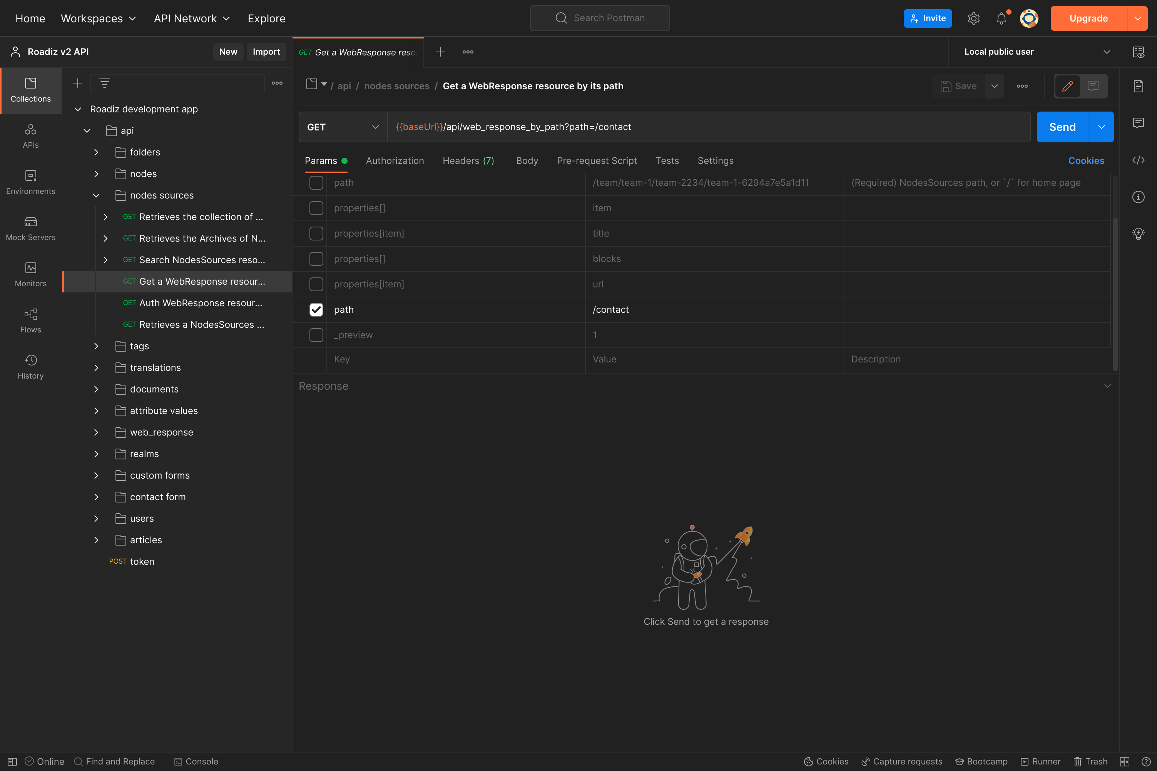Click the History sidebar icon
Viewport: 1157px width, 771px height.
click(30, 367)
